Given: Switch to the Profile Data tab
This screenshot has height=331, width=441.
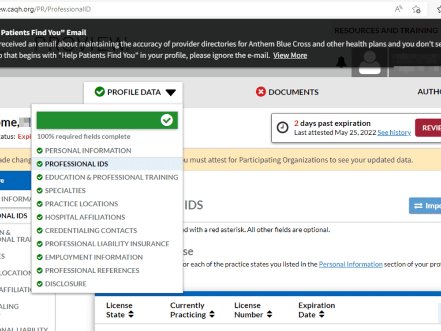Looking at the screenshot, I should (133, 93).
